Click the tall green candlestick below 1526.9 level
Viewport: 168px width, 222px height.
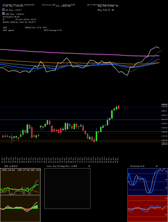coord(112,114)
